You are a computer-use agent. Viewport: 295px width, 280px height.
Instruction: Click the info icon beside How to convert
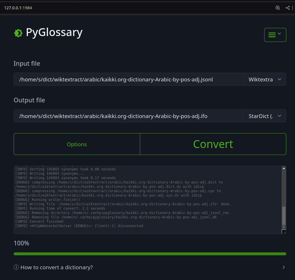tap(16, 267)
